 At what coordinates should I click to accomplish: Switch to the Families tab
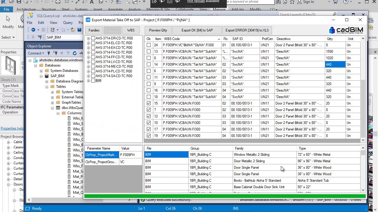94,30
